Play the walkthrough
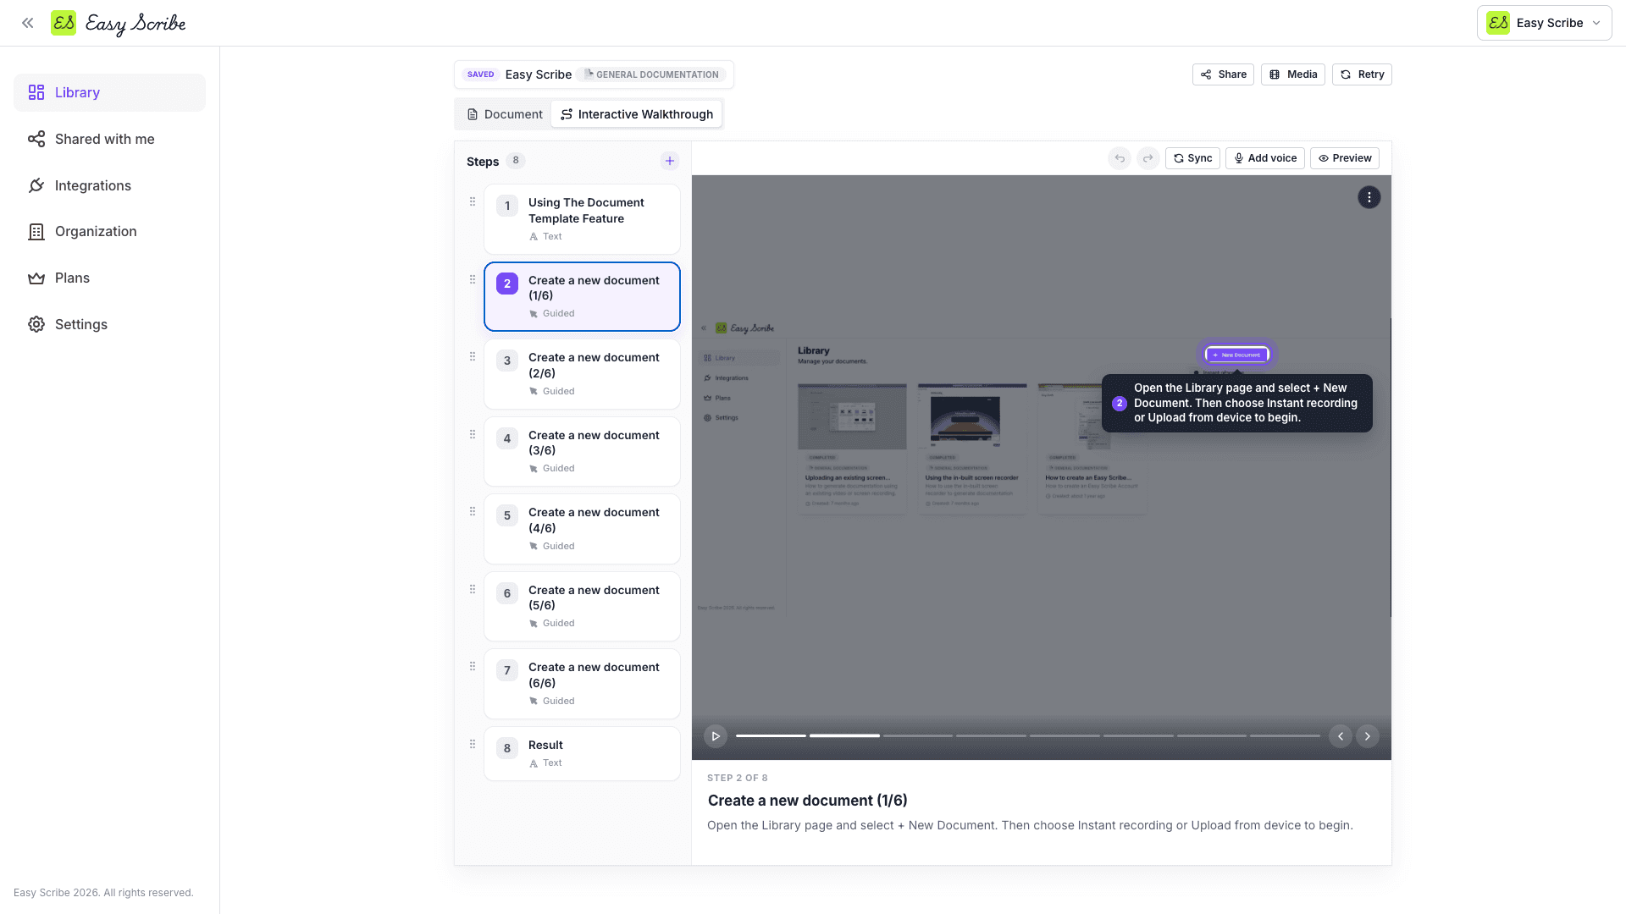Image resolution: width=1626 pixels, height=914 pixels. (x=716, y=736)
